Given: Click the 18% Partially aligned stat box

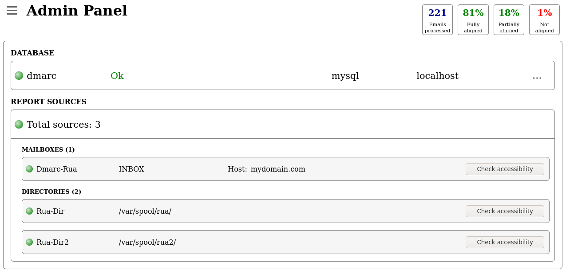Looking at the screenshot, I should pos(509,20).
